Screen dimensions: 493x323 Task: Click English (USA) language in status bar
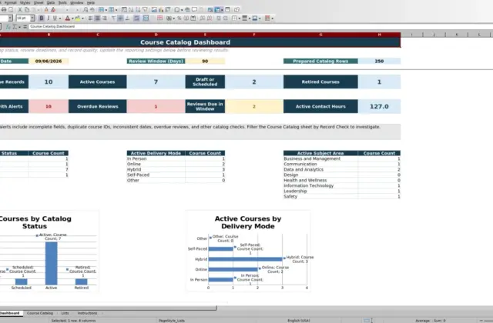pyautogui.click(x=299, y=321)
